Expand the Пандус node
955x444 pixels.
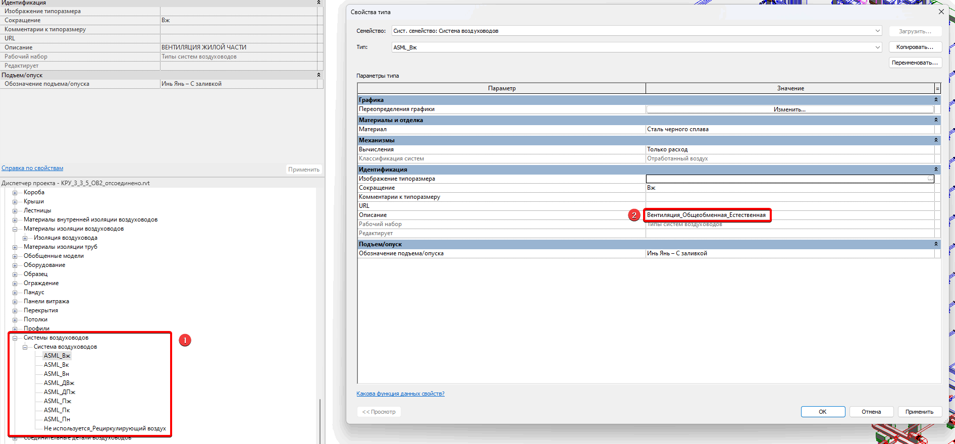point(15,293)
